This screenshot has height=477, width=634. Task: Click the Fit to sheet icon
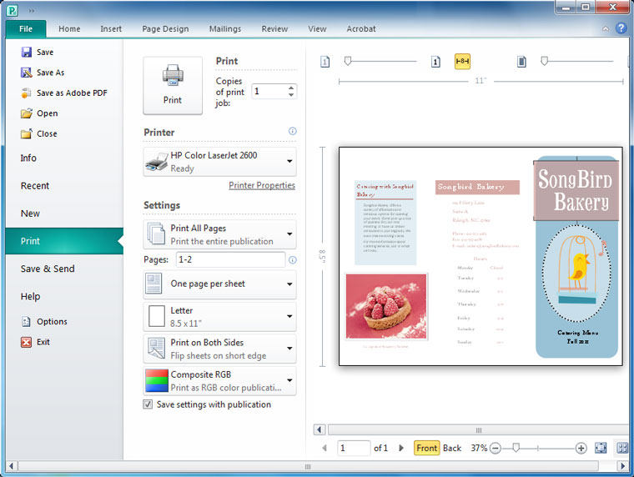(x=601, y=448)
